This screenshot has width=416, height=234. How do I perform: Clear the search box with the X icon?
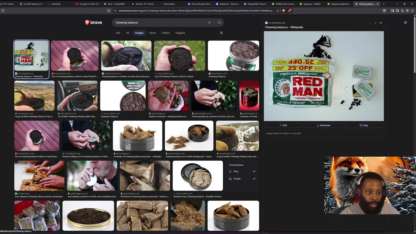point(209,22)
